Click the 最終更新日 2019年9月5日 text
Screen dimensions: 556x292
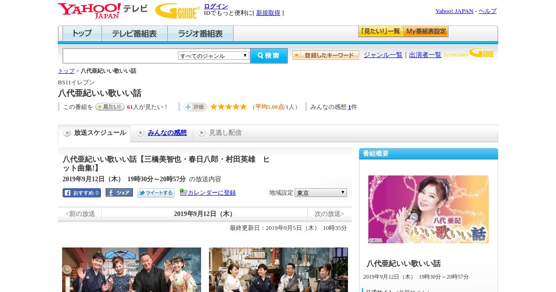(288, 228)
